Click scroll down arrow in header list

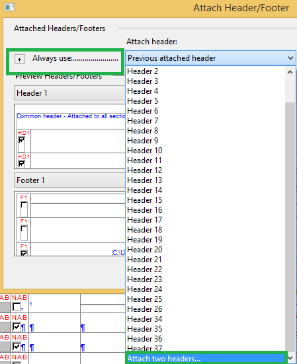[x=290, y=358]
